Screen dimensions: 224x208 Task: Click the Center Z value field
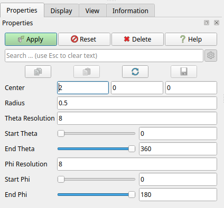click(191, 88)
